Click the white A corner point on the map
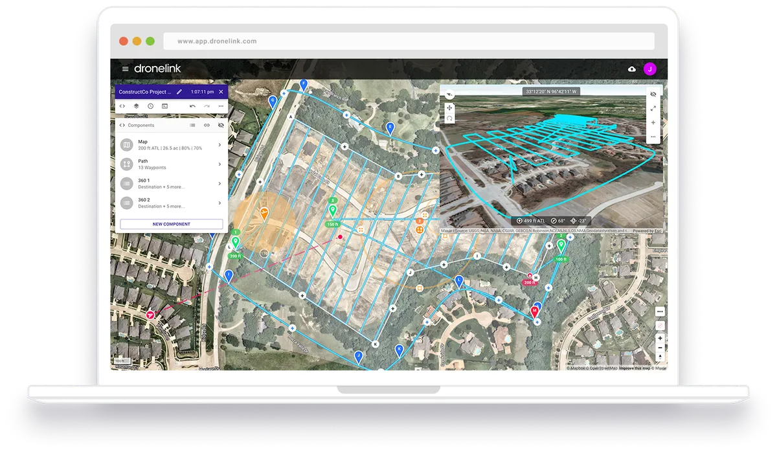The image size is (777, 461). pyautogui.click(x=291, y=117)
